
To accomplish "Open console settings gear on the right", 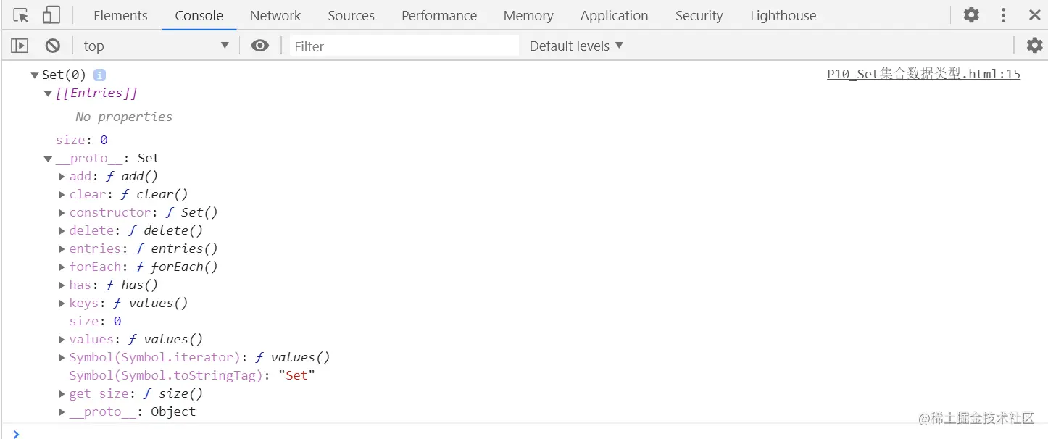I will pyautogui.click(x=1034, y=46).
